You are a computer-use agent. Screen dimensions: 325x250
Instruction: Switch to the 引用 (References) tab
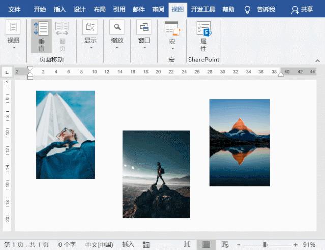coord(119,9)
